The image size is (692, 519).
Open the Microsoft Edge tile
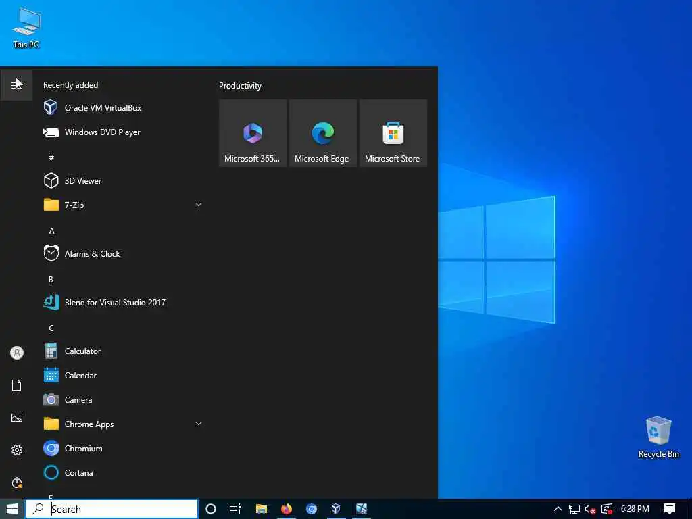tap(322, 133)
